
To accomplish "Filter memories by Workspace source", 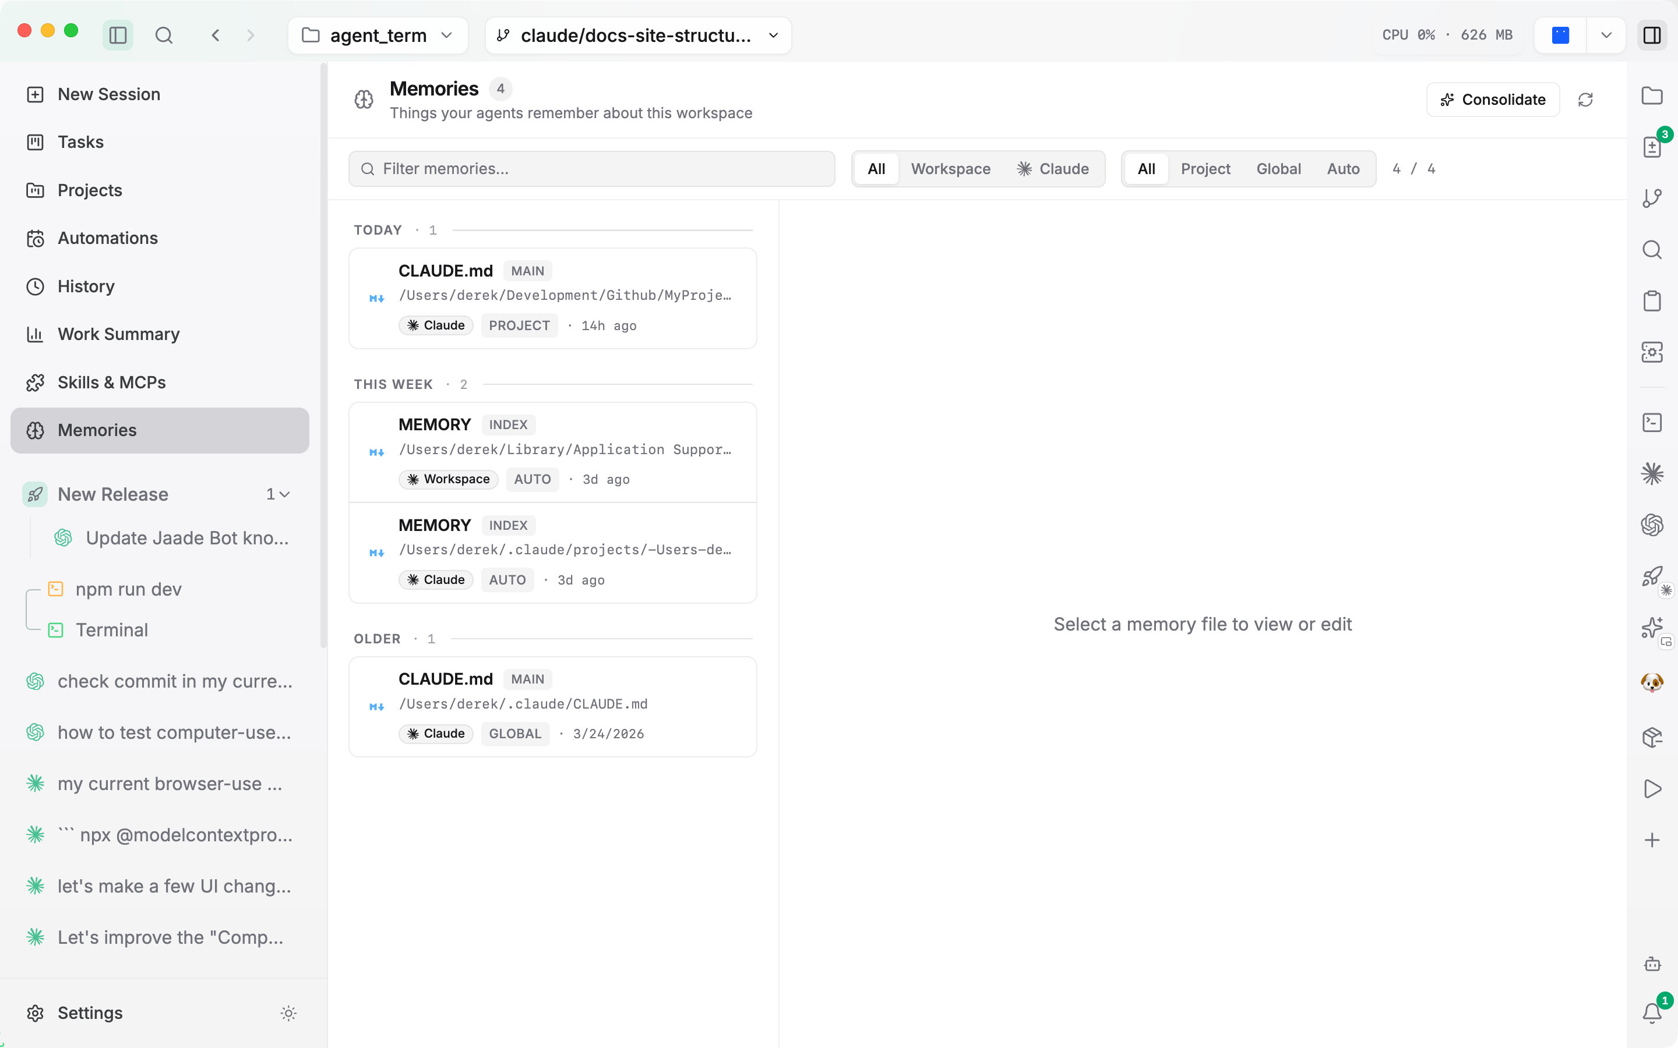I will [951, 168].
